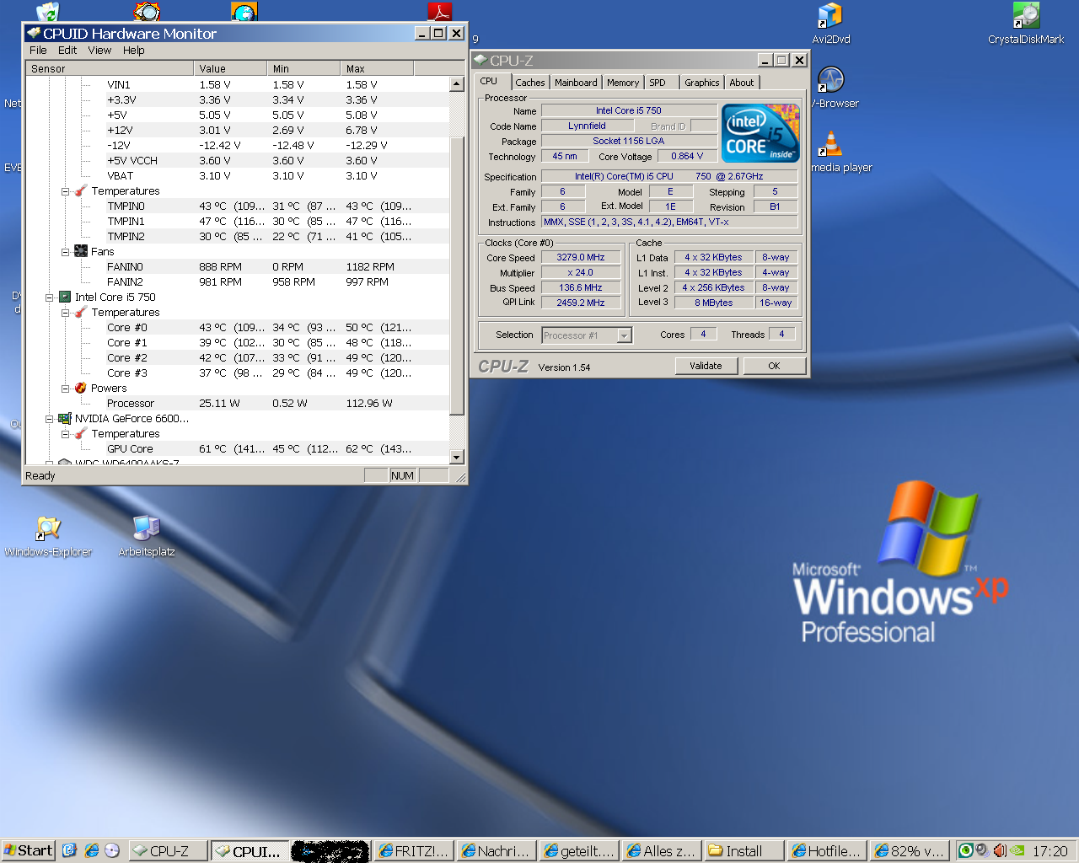
Task: Open the File menu in Hardware Monitor
Action: tap(38, 50)
